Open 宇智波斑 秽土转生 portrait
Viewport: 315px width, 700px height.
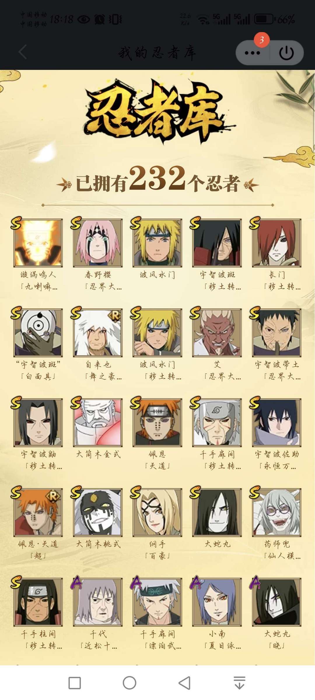[217, 243]
